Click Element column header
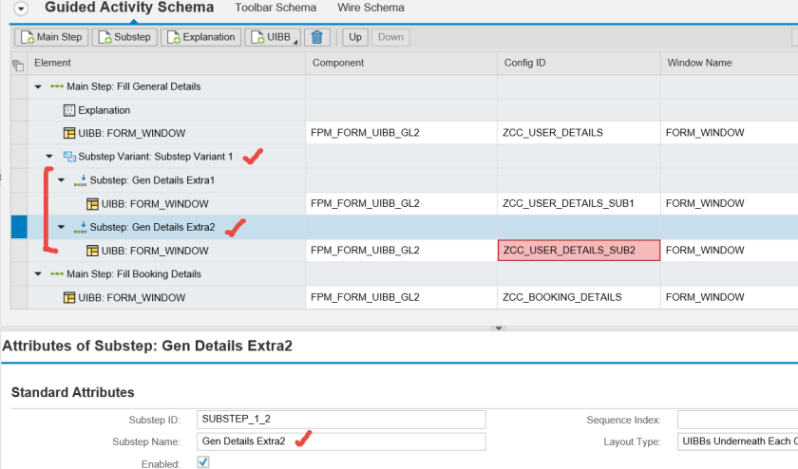This screenshot has height=469, width=798. click(x=166, y=63)
